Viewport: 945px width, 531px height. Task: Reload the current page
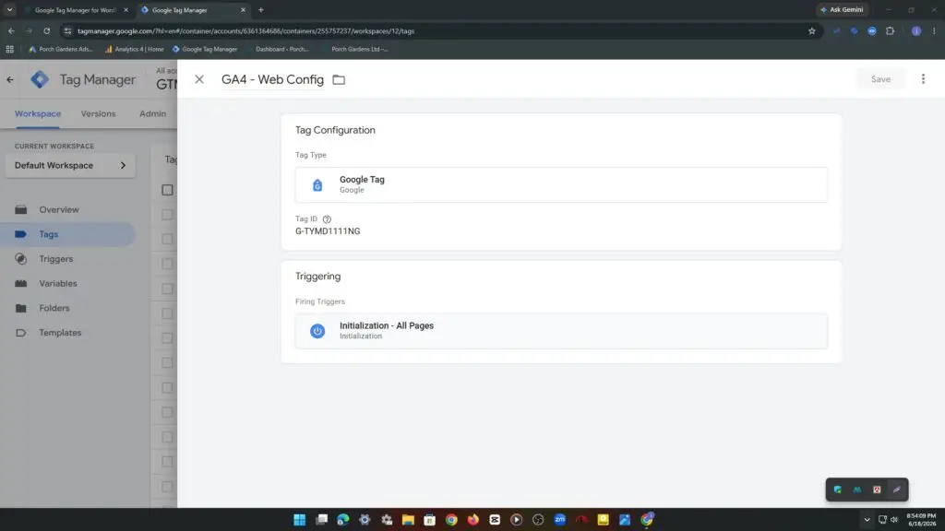coord(46,31)
